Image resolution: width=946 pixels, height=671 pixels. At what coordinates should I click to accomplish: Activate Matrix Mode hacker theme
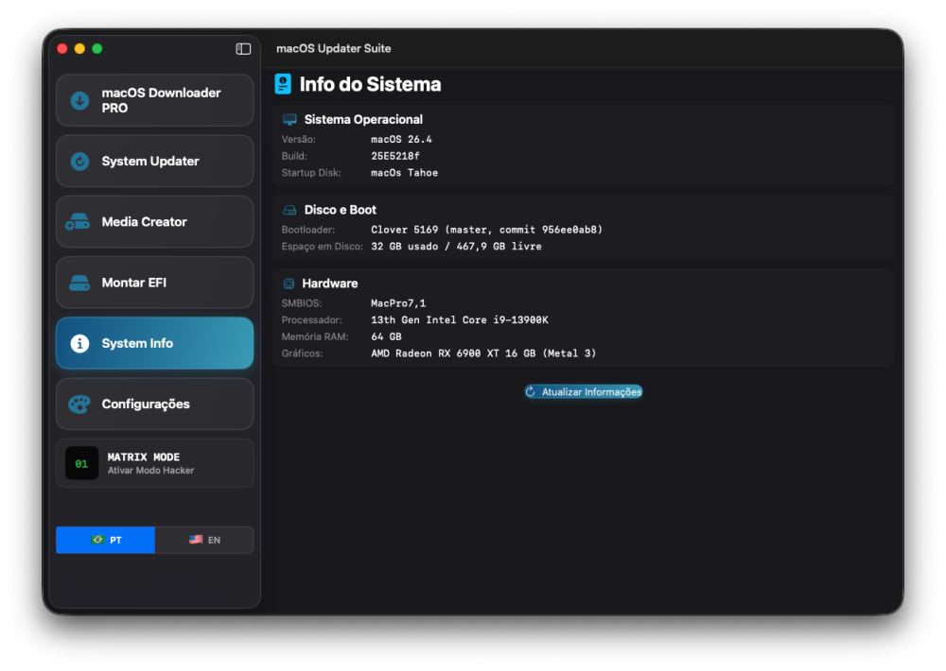154,463
